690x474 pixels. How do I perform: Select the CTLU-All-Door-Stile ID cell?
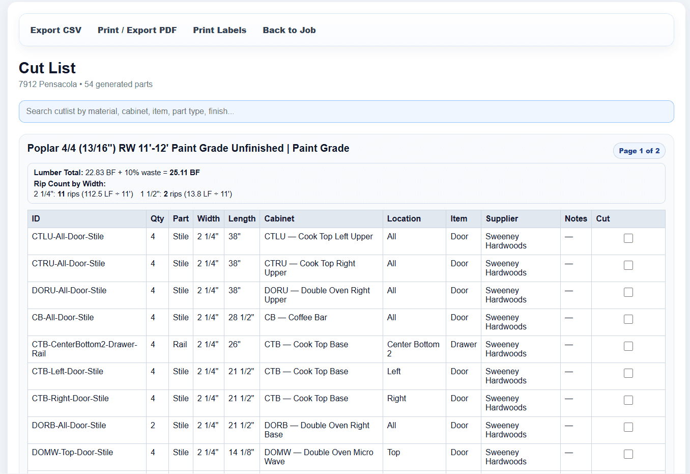(87, 241)
